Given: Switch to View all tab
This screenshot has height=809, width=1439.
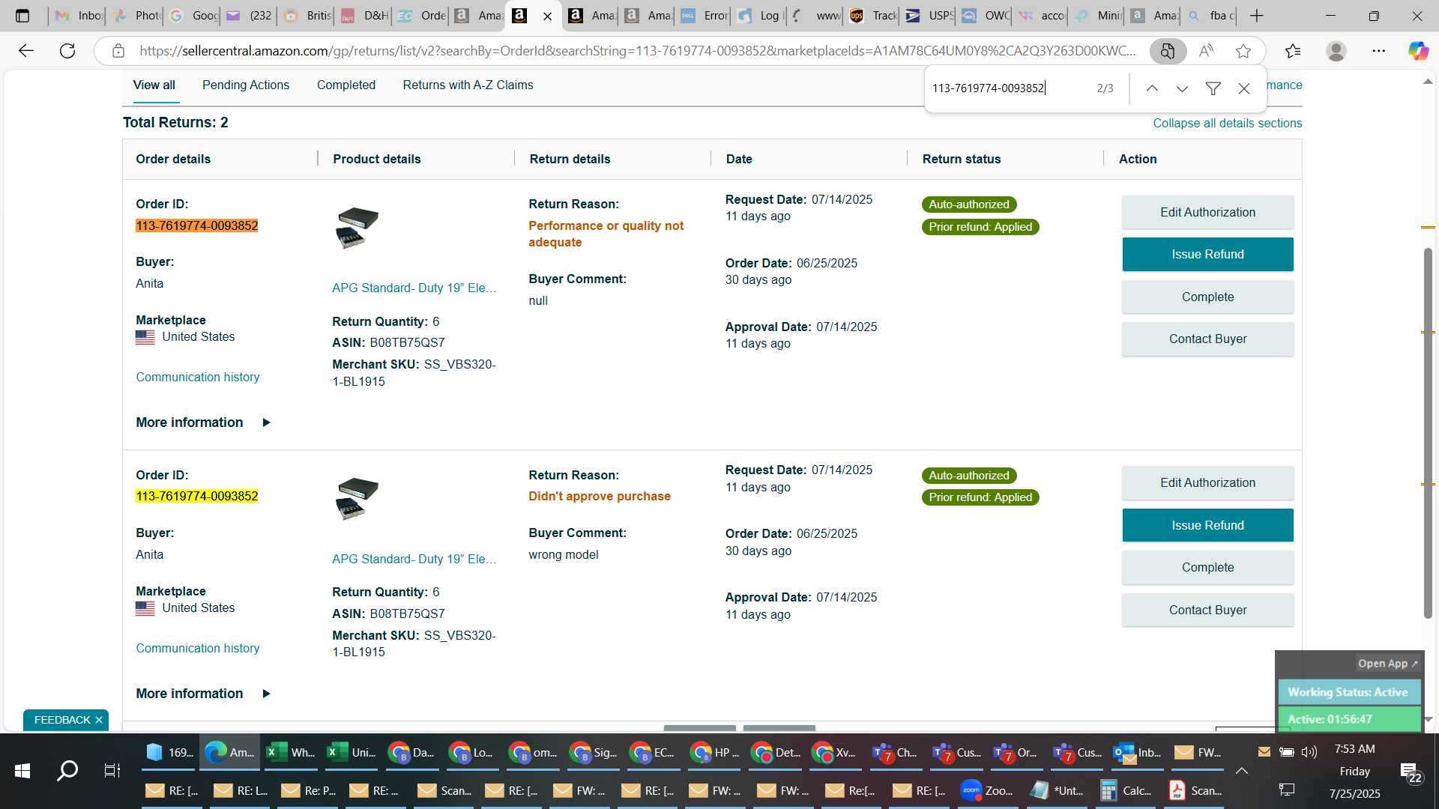Looking at the screenshot, I should pyautogui.click(x=154, y=85).
